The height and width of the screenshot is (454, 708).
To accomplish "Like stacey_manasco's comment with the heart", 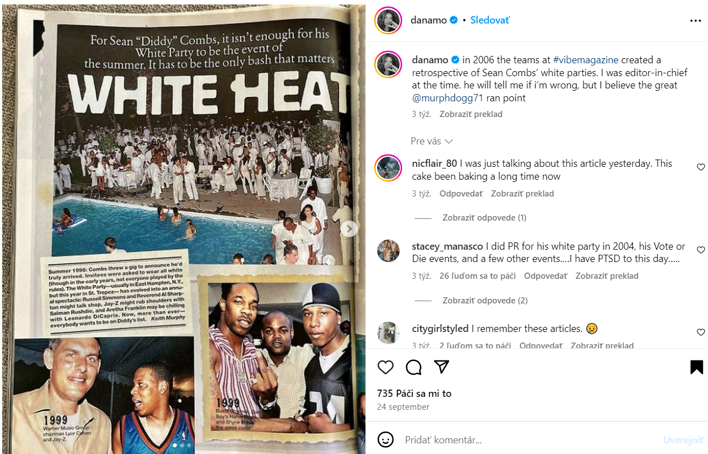I will click(x=701, y=250).
